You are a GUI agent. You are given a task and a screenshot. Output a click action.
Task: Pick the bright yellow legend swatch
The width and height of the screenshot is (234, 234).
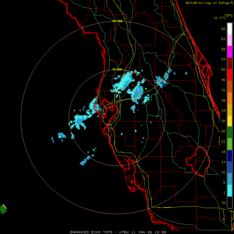(x=230, y=121)
